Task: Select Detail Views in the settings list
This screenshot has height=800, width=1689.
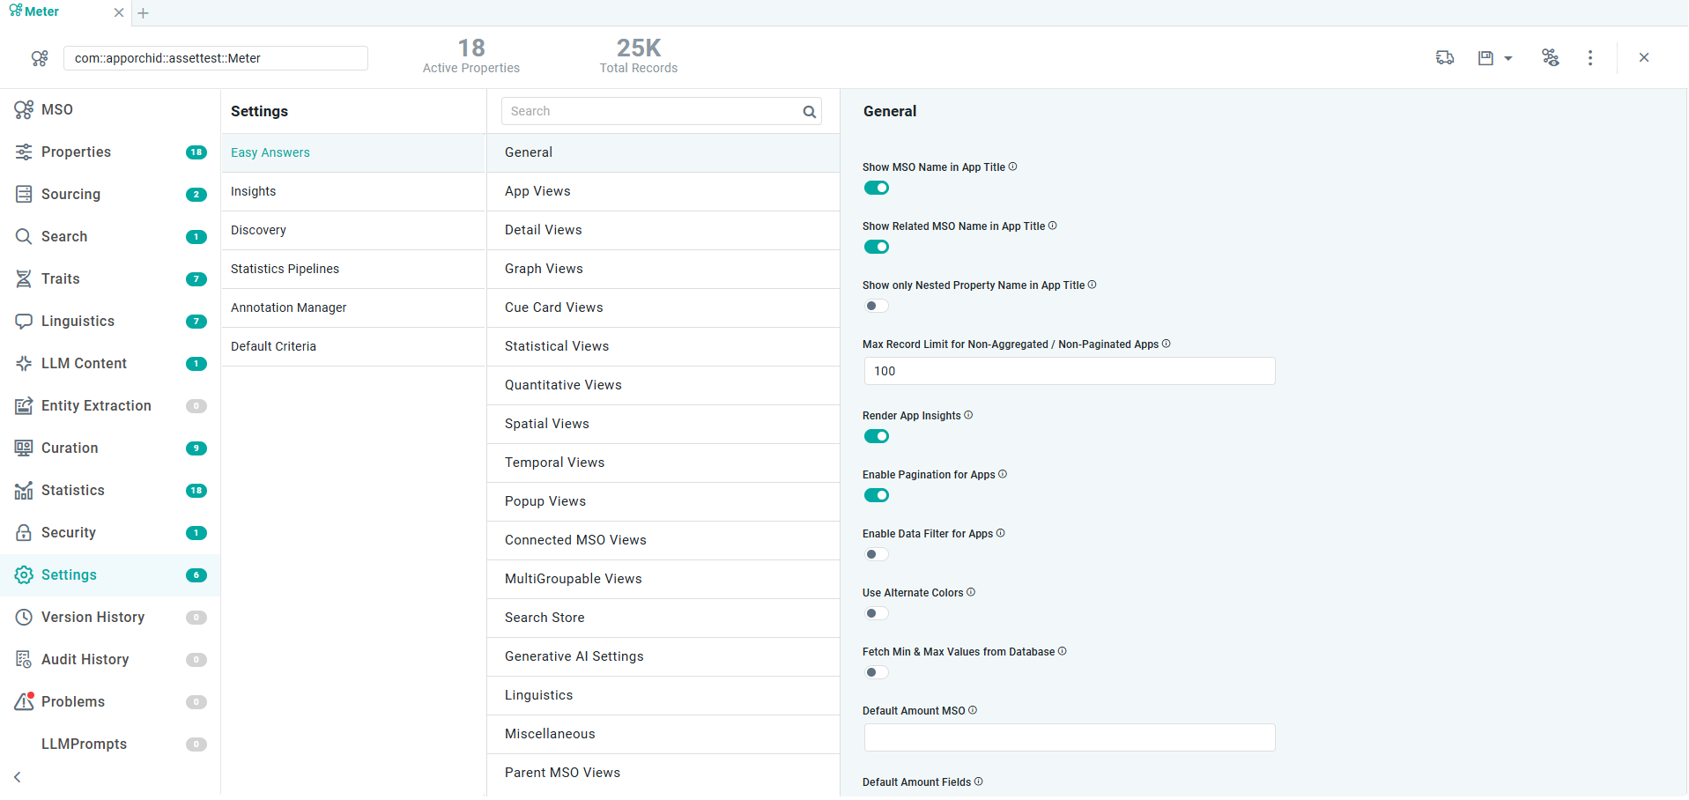Action: pos(543,230)
